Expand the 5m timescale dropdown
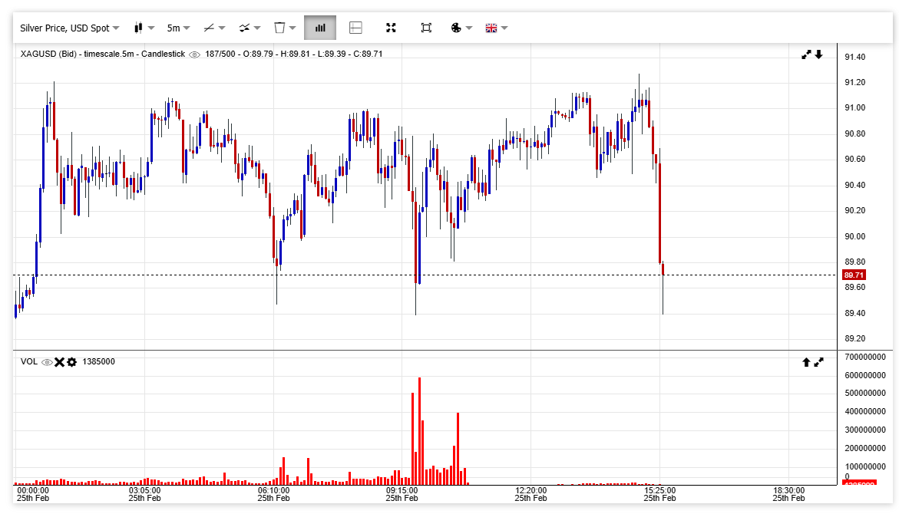The width and height of the screenshot is (899, 514). coord(178,28)
